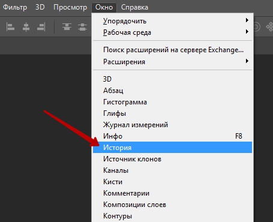The width and height of the screenshot is (273, 222).
Task: Choose Поиск расширений на сервере Exchange
Action: click(x=172, y=50)
